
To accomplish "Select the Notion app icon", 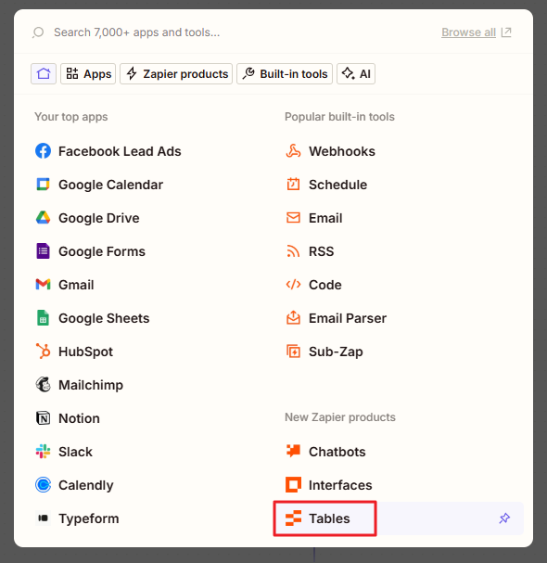I will pos(43,418).
